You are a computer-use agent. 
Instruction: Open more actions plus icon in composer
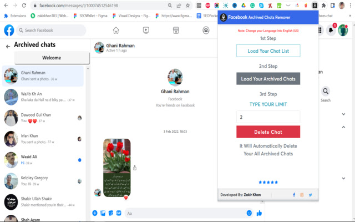[x=95, y=213]
